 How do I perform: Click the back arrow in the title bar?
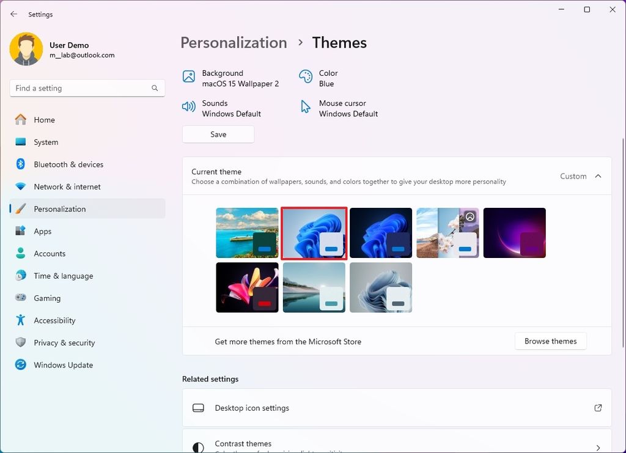pyautogui.click(x=13, y=13)
